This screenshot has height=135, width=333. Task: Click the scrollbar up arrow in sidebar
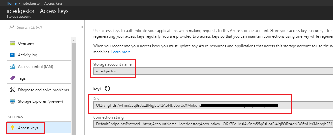tap(73, 40)
